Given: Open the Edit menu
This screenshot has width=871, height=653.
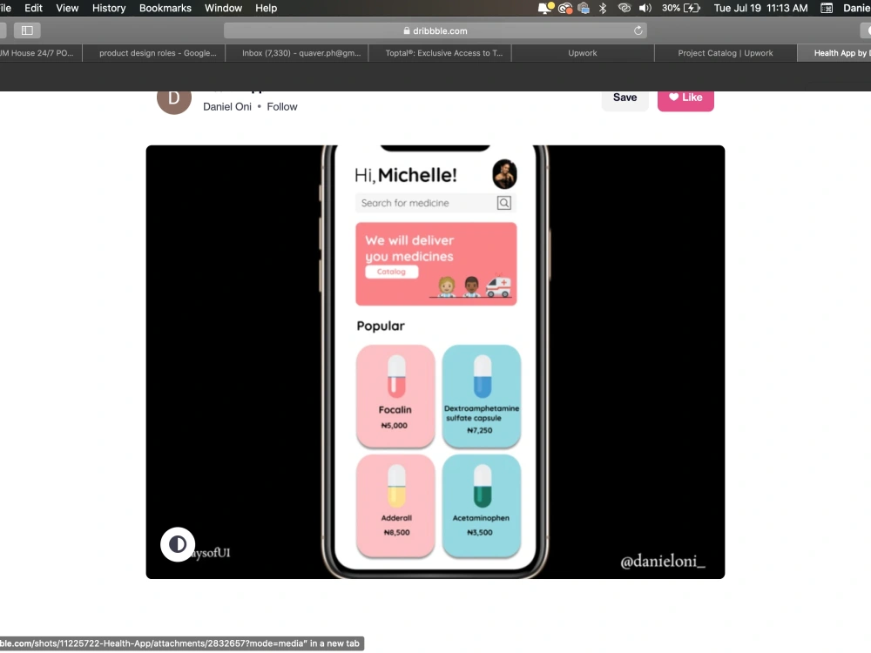Looking at the screenshot, I should pyautogui.click(x=33, y=8).
